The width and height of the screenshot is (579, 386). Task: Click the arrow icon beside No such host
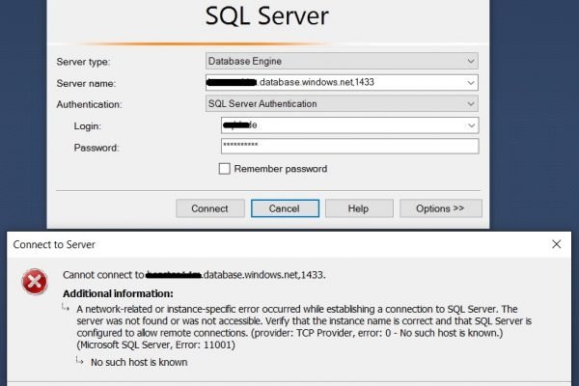(x=80, y=361)
